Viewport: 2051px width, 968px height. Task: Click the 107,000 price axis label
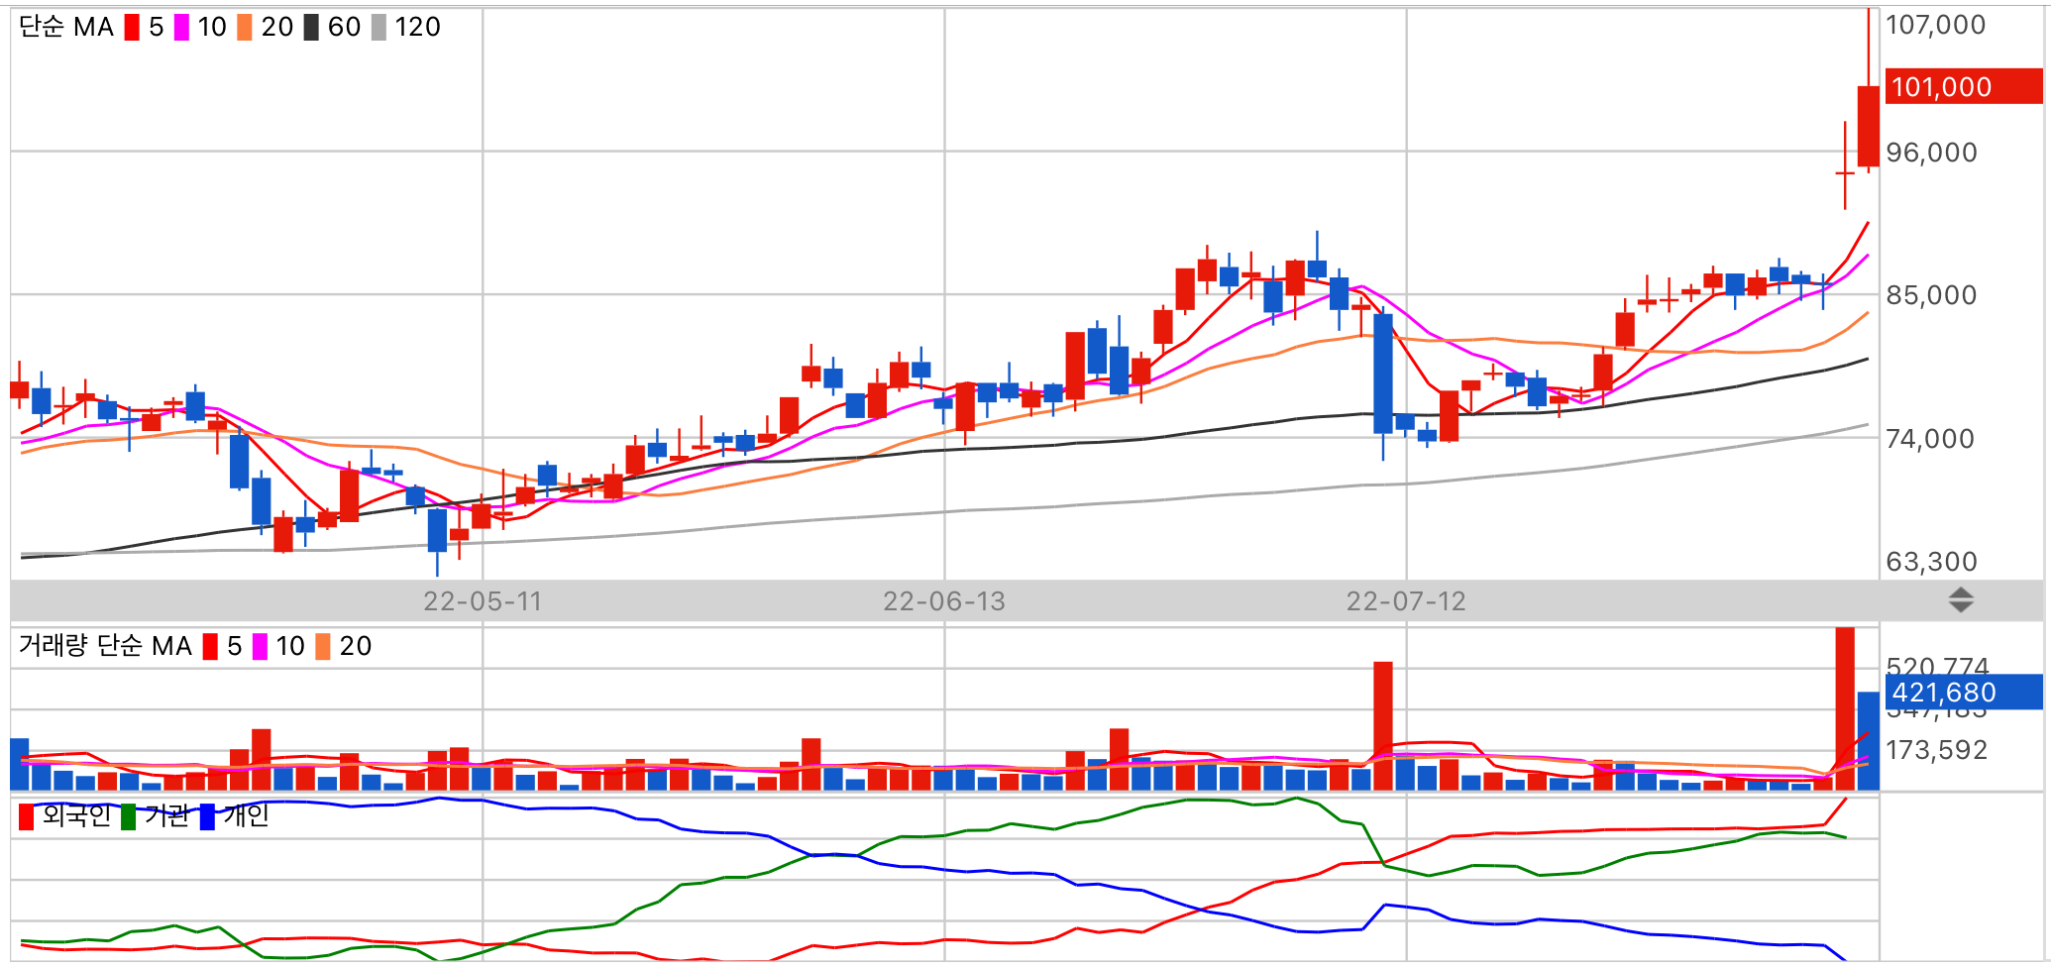click(1935, 25)
